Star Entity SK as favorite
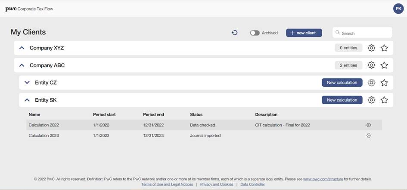Screen dimensions: 407x190 384,100
